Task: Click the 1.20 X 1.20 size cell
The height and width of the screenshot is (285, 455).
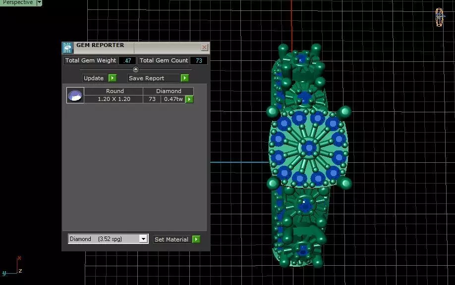Action: [x=114, y=99]
